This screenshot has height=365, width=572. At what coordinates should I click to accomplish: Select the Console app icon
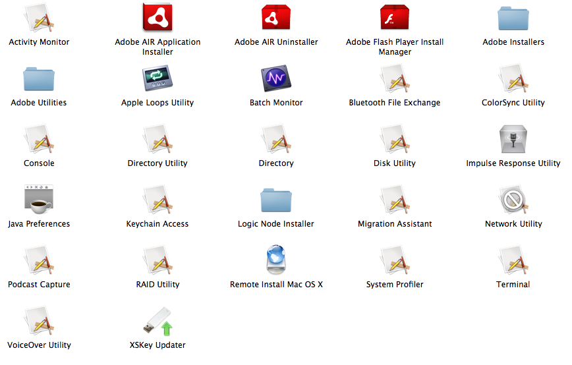(39, 138)
